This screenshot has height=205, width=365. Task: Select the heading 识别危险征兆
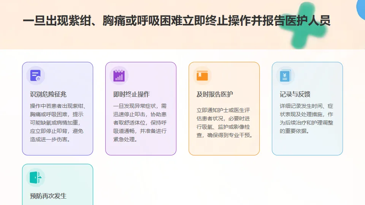click(48, 95)
